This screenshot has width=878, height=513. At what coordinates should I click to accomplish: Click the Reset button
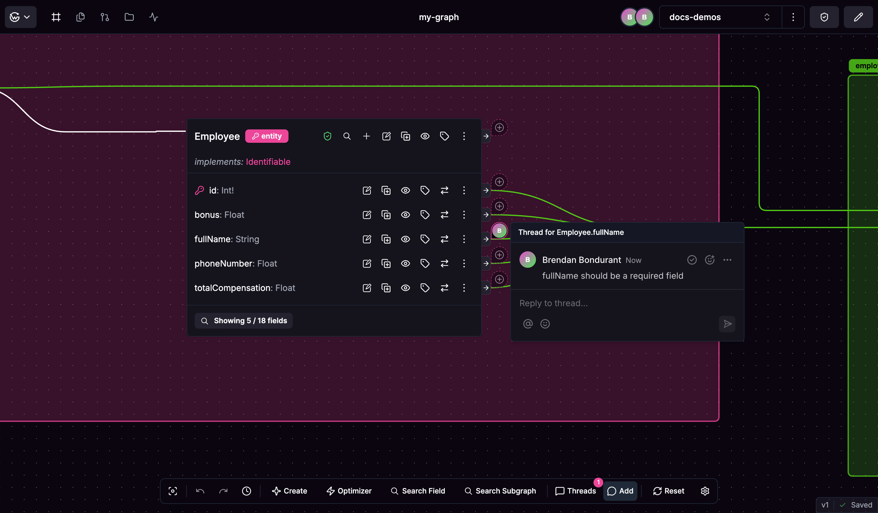pyautogui.click(x=668, y=491)
